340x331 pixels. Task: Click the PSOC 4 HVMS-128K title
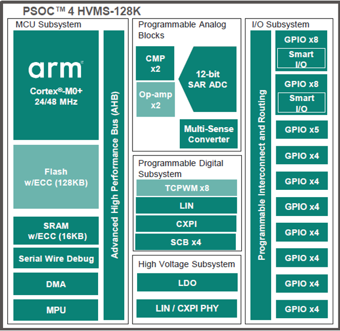point(82,11)
